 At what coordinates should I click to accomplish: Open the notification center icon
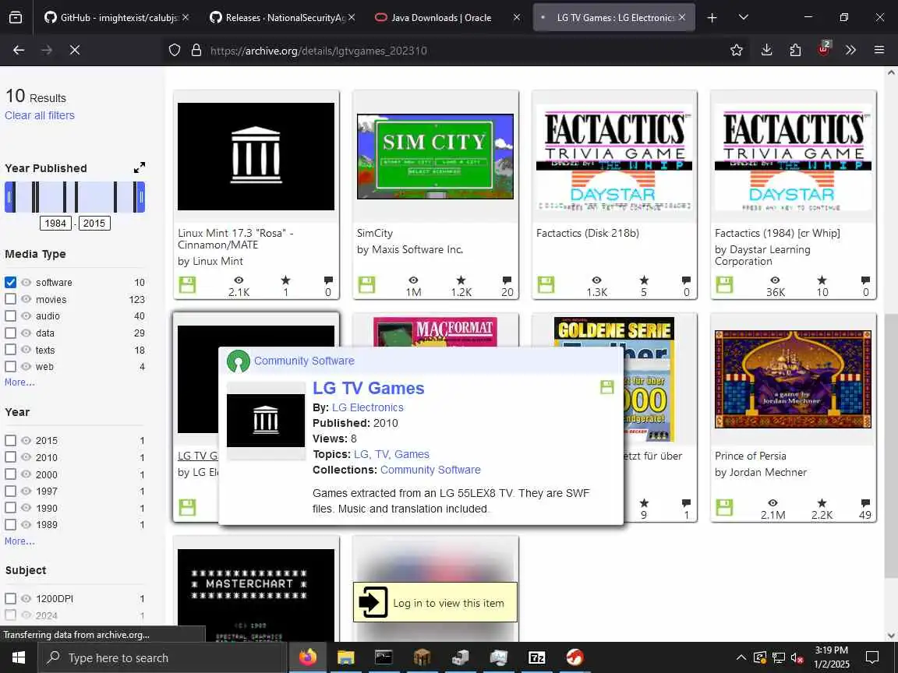click(872, 657)
